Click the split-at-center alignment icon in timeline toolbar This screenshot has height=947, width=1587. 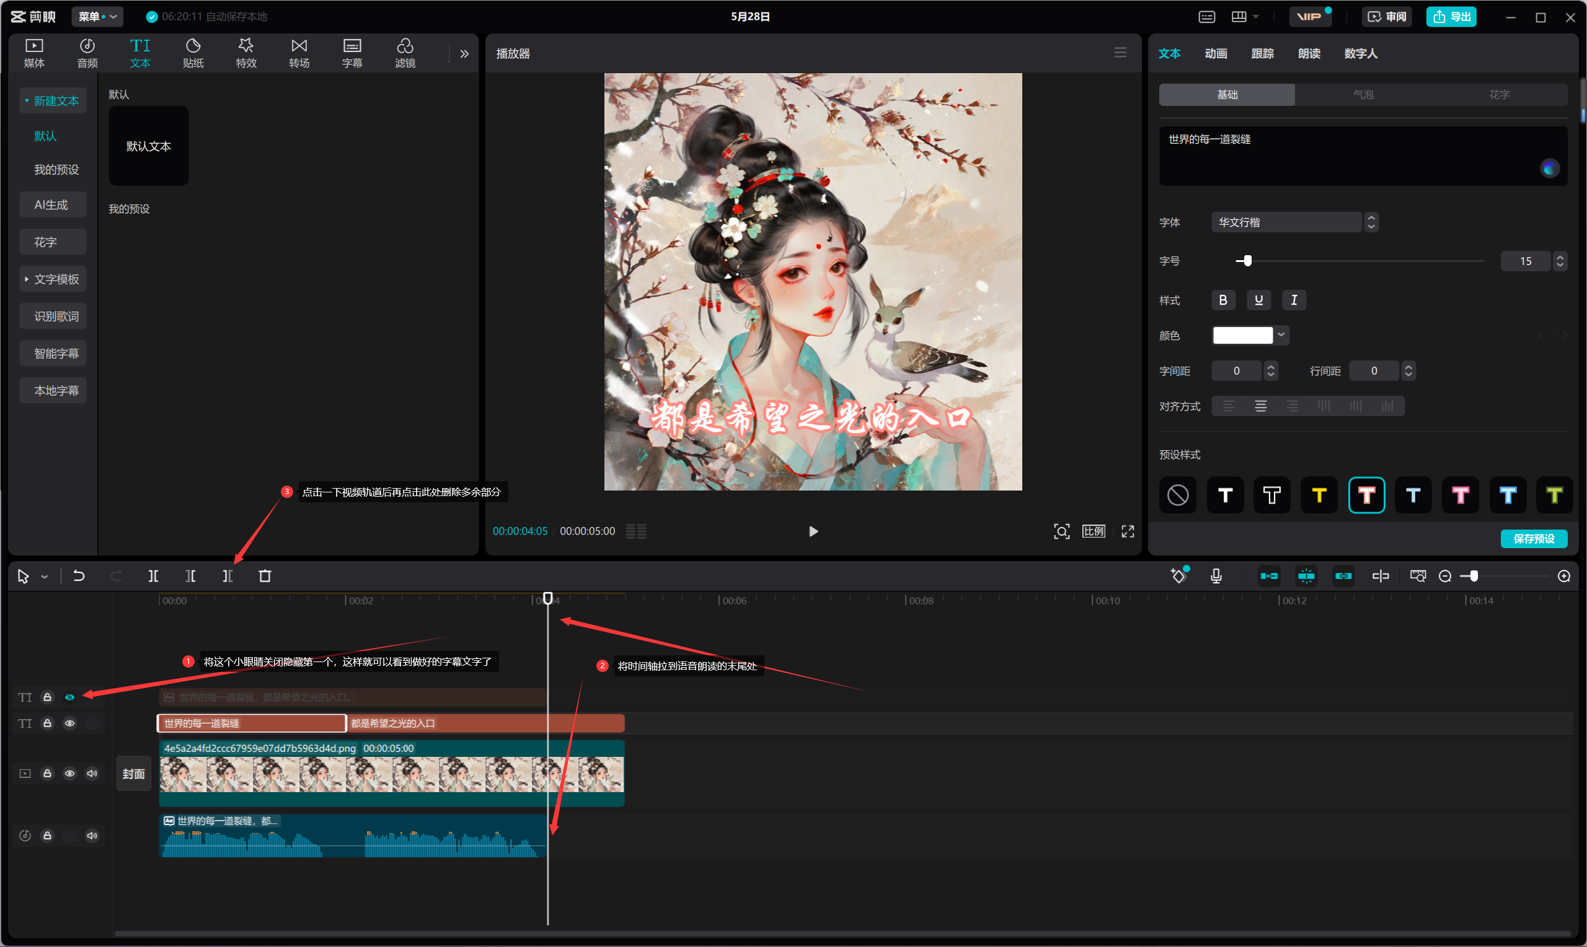pyautogui.click(x=1381, y=576)
